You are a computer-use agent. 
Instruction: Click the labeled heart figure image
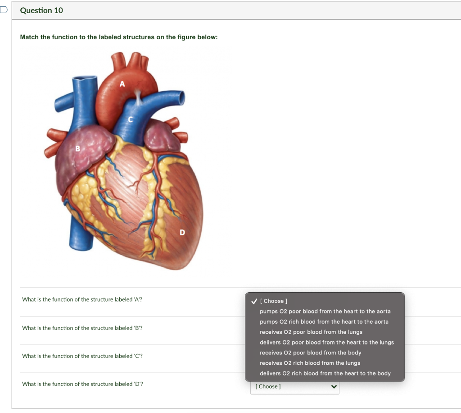[123, 161]
